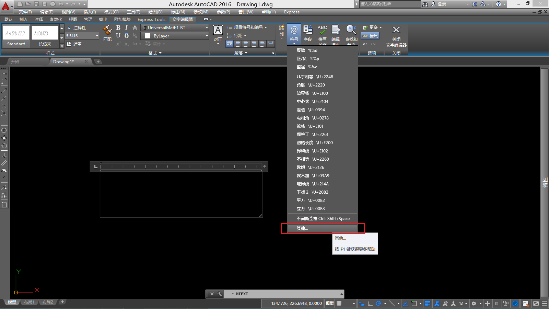Toggle the Ruler (标尺) button
The height and width of the screenshot is (309, 549).
pyautogui.click(x=370, y=36)
